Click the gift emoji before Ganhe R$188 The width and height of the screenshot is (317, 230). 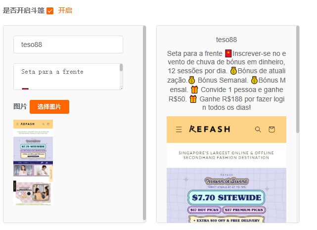tap(193, 99)
